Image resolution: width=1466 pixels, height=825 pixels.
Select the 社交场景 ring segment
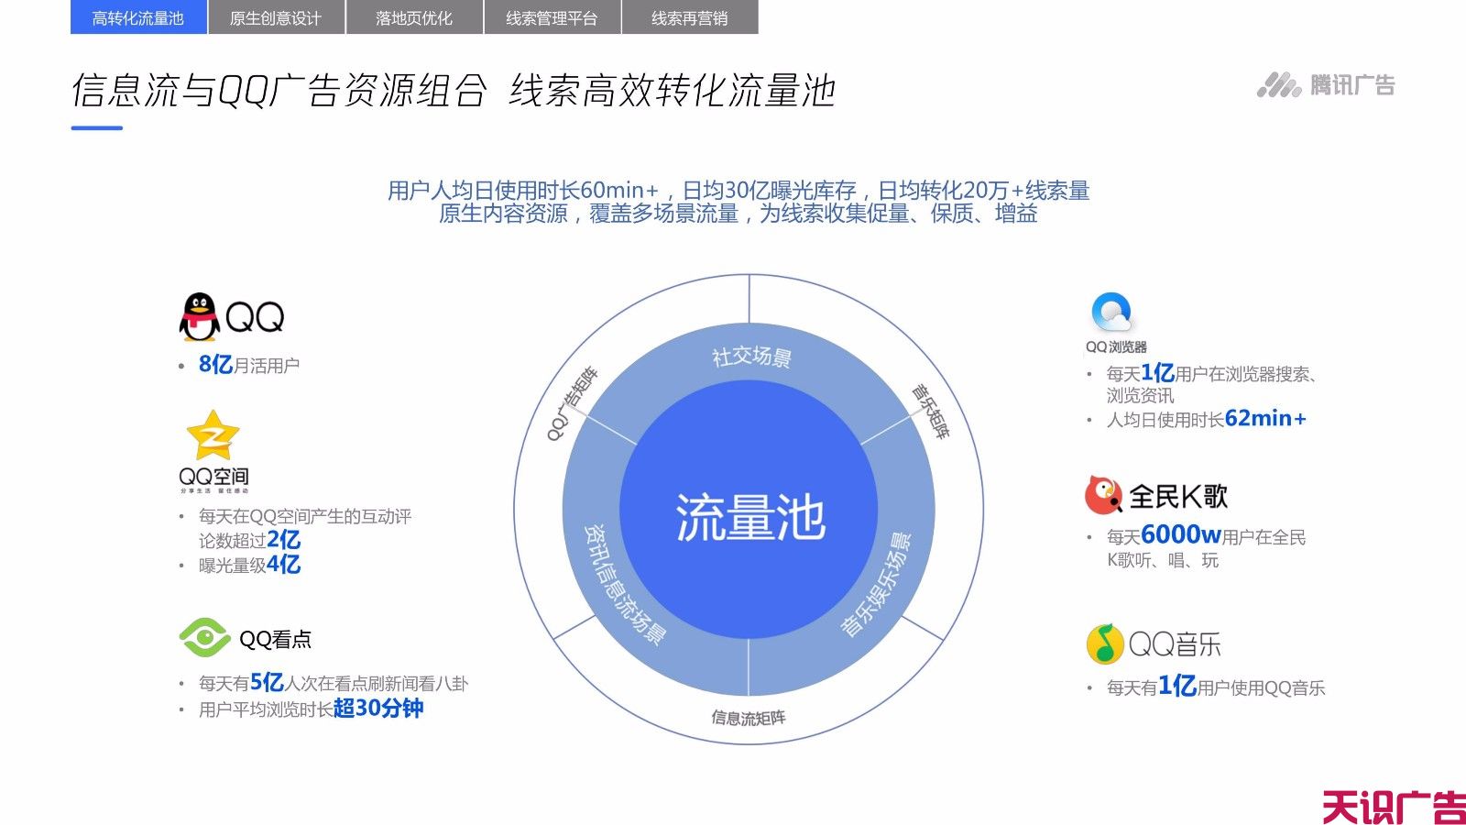751,357
